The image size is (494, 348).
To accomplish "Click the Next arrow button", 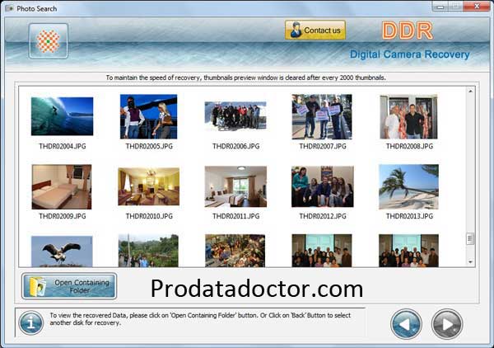I will click(447, 324).
